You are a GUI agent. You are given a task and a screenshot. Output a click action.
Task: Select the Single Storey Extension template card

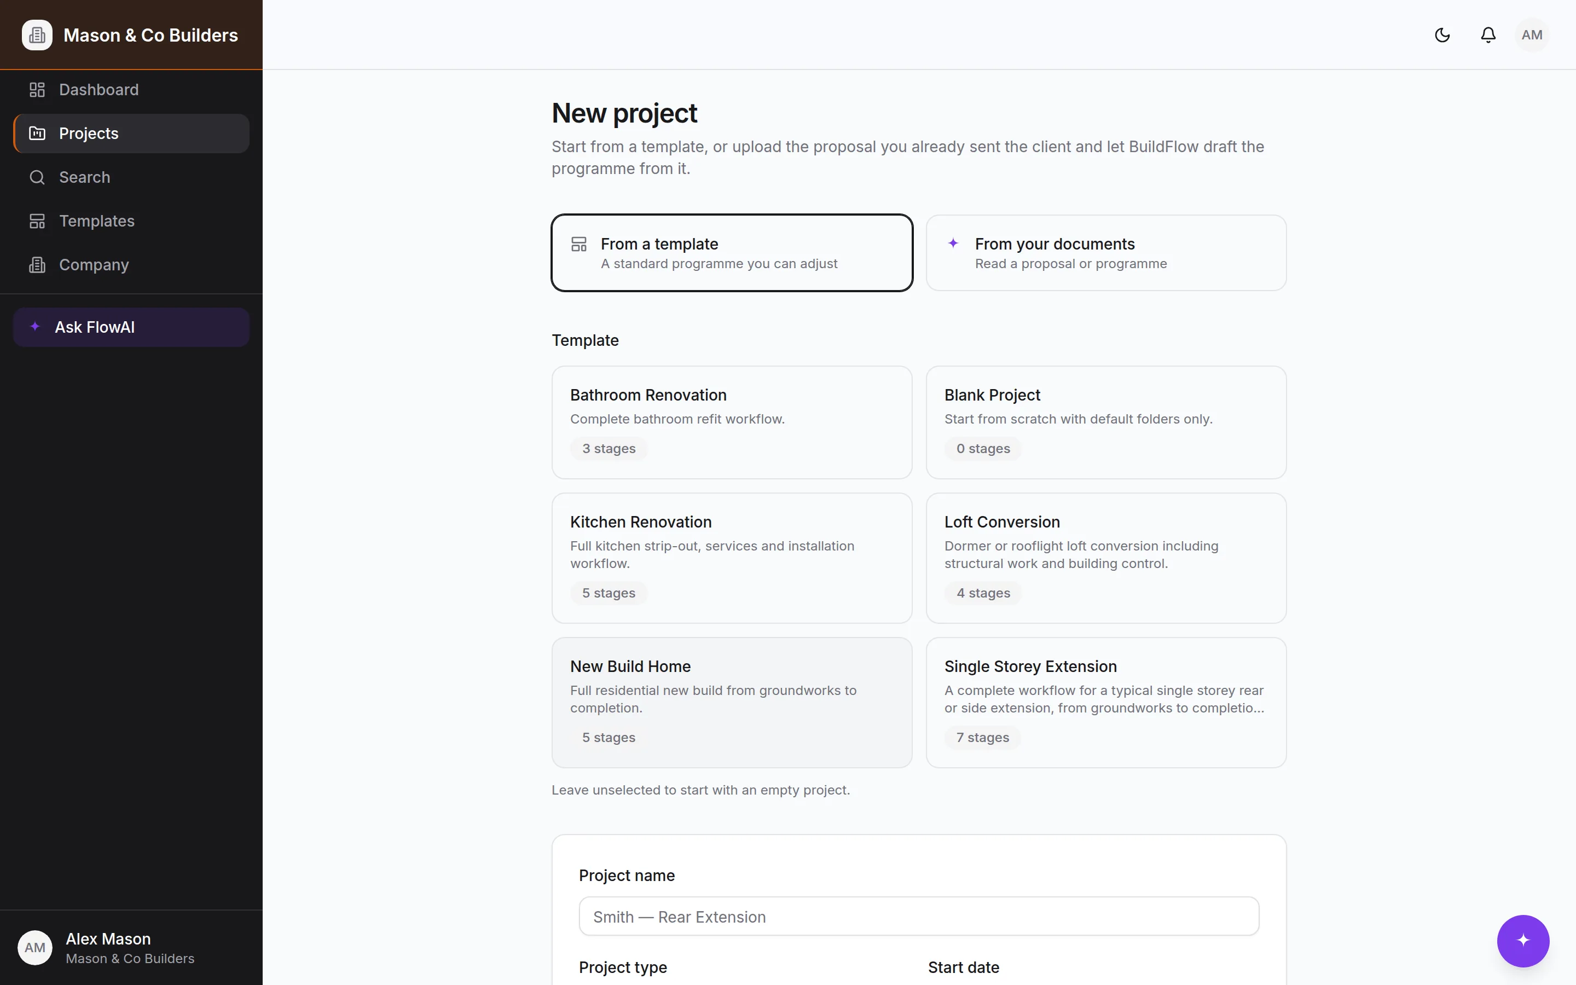coord(1106,702)
